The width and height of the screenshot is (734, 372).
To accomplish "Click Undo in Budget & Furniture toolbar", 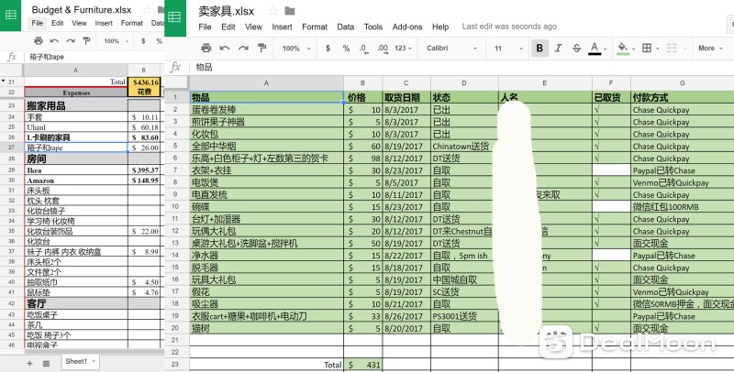I will 54,41.
